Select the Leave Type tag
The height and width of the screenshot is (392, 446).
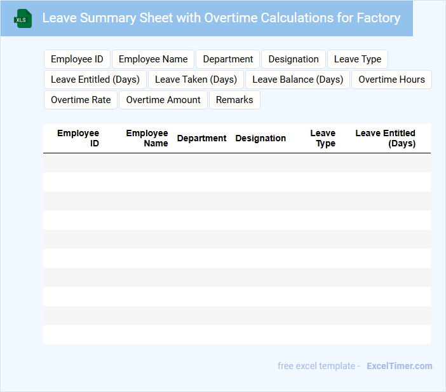(x=358, y=59)
